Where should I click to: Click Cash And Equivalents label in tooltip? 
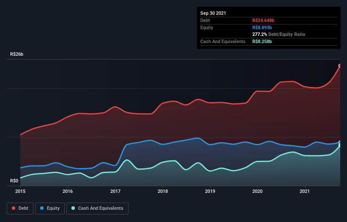[x=223, y=41]
